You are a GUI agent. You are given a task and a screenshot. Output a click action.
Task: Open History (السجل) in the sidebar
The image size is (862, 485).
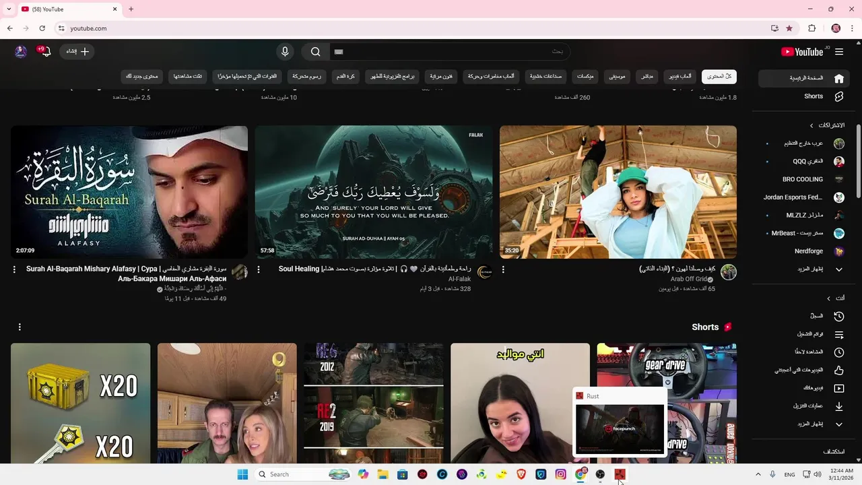click(x=804, y=316)
